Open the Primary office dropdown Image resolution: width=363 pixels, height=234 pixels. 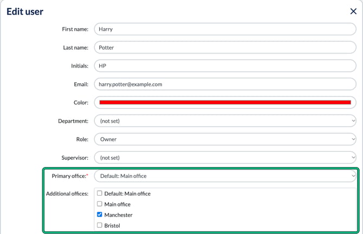coord(225,176)
